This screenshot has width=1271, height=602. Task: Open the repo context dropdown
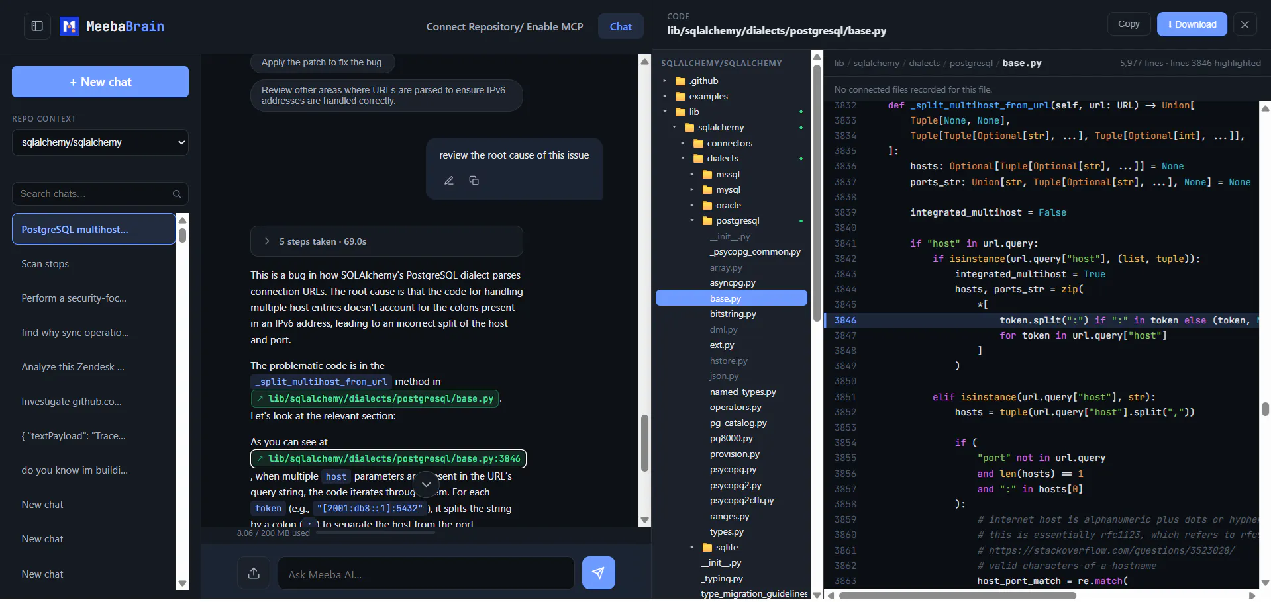tap(100, 142)
